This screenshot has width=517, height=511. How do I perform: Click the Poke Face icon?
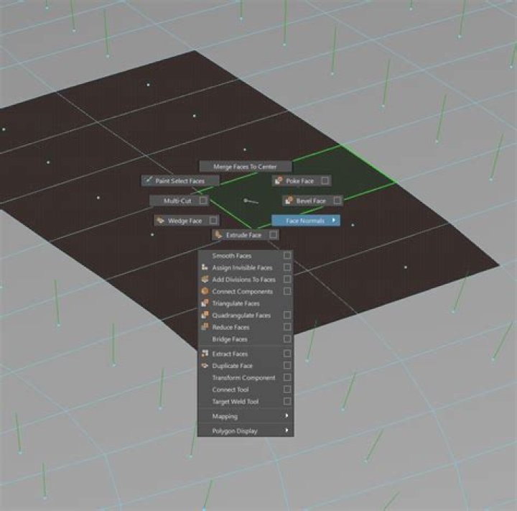279,180
